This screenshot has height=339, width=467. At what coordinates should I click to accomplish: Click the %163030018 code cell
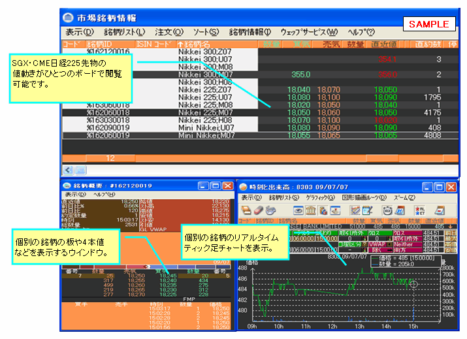[x=108, y=120]
